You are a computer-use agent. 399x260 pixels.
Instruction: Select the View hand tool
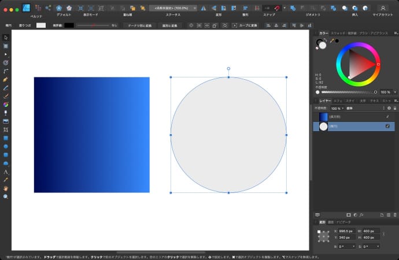coord(6,188)
